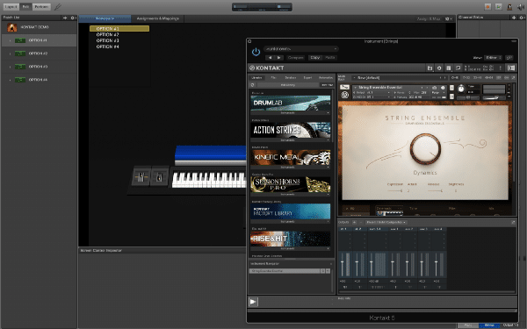
Task: Open the plugin preset name dropdown
Action: (301, 49)
